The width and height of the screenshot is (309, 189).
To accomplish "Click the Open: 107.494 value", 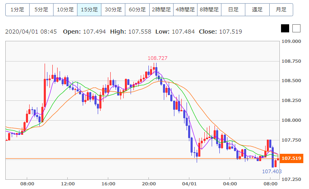I will pos(84,32).
